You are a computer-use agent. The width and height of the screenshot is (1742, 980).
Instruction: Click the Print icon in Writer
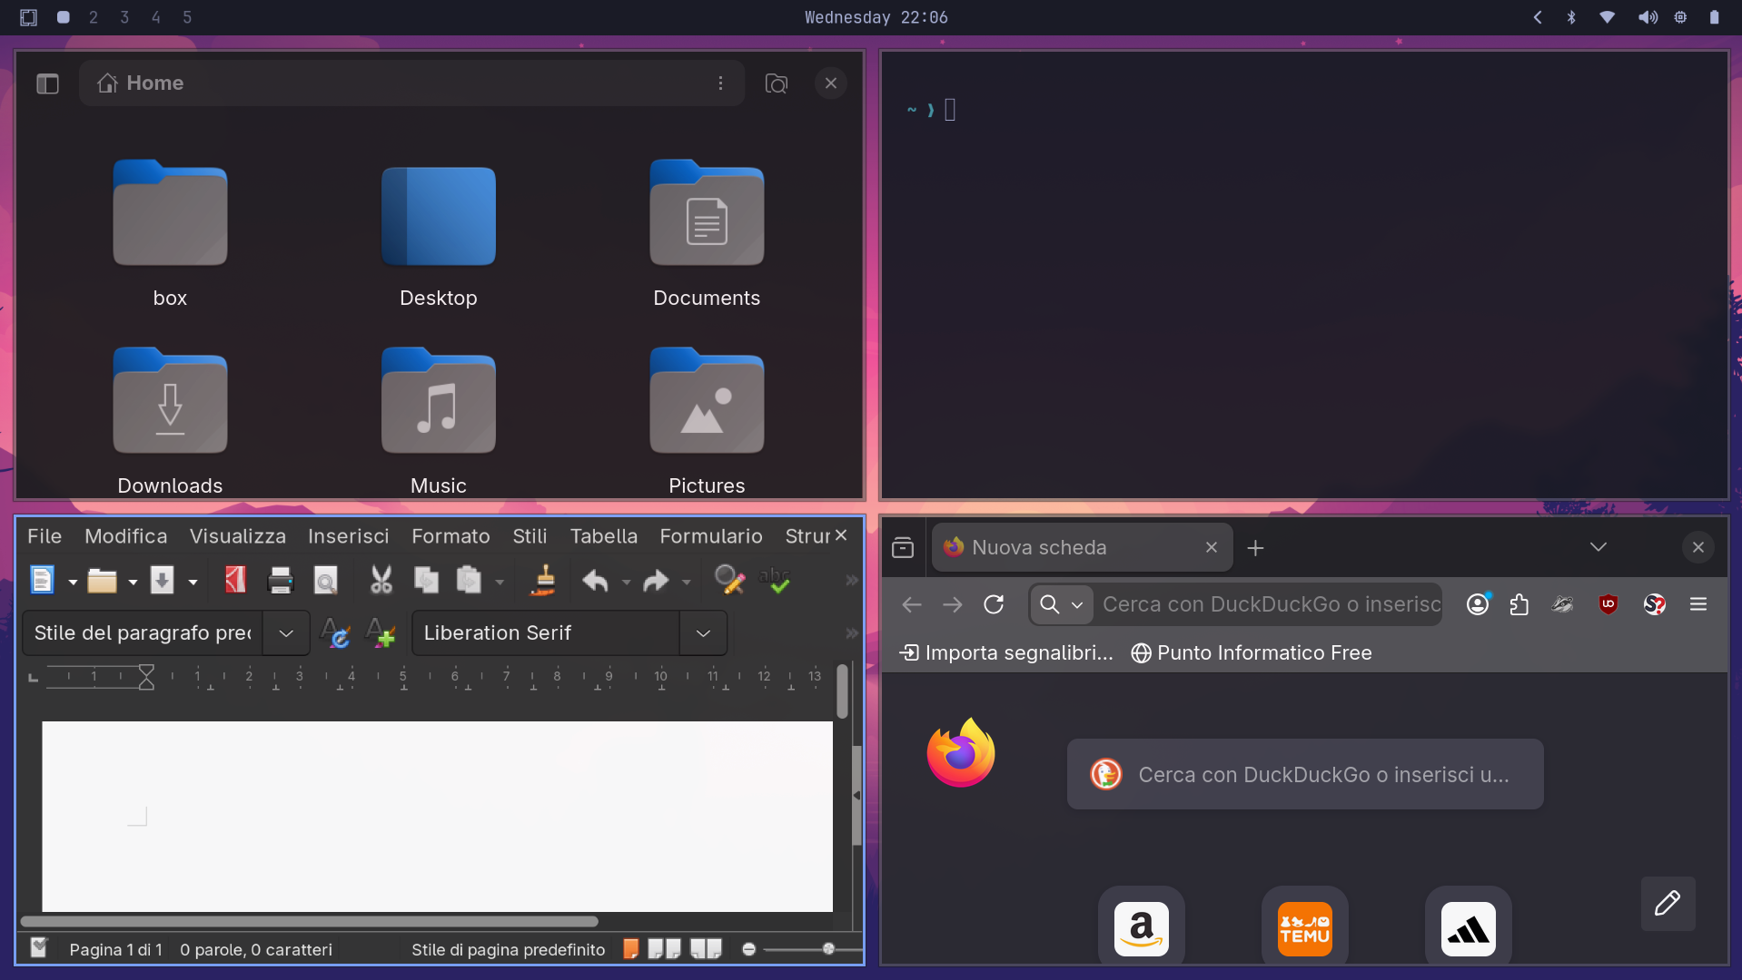[x=281, y=580]
